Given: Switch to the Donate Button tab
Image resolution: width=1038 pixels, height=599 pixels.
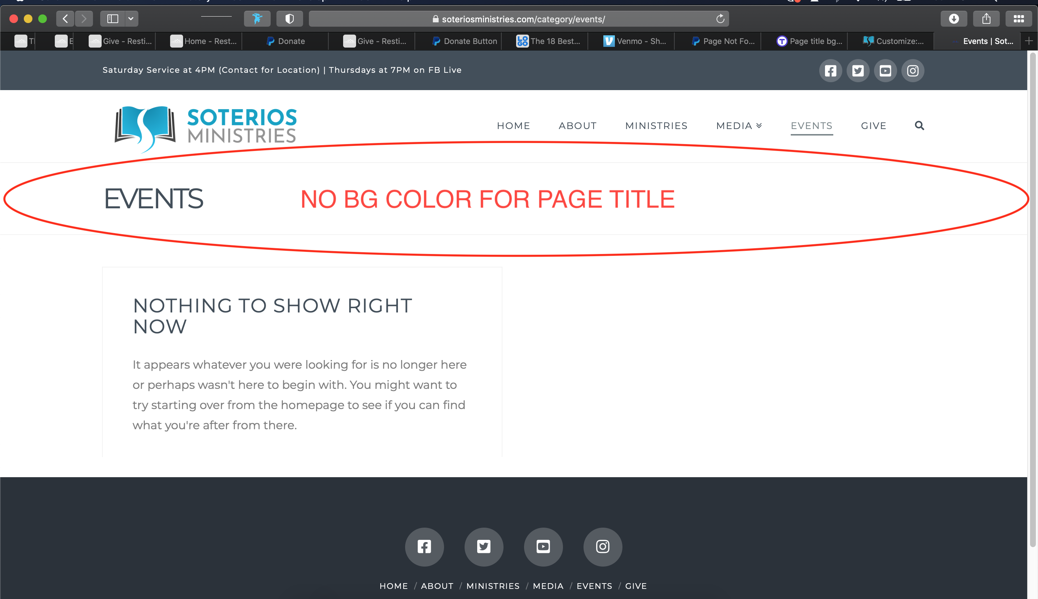Looking at the screenshot, I should click(465, 41).
